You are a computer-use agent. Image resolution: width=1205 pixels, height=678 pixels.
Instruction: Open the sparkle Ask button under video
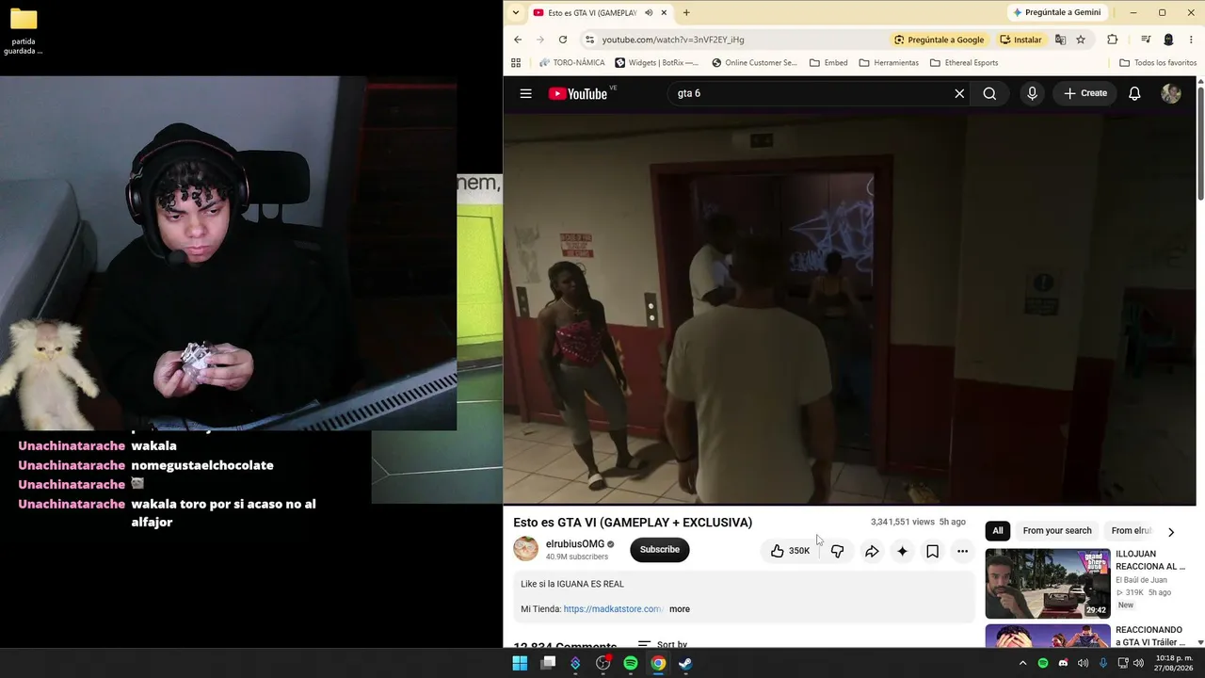pyautogui.click(x=902, y=551)
